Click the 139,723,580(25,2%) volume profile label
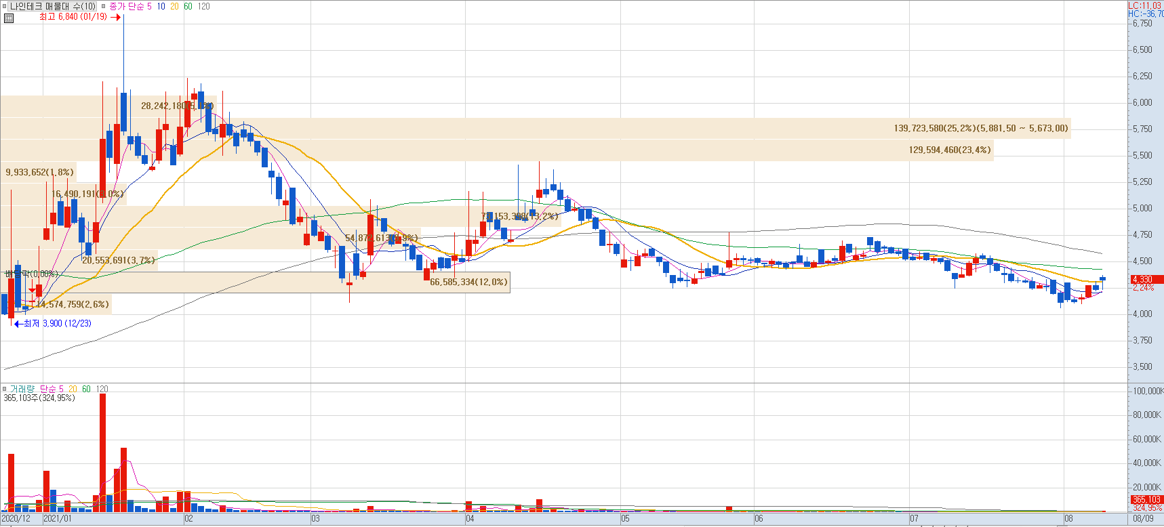Screen dimensions: 1164x527 (981, 128)
